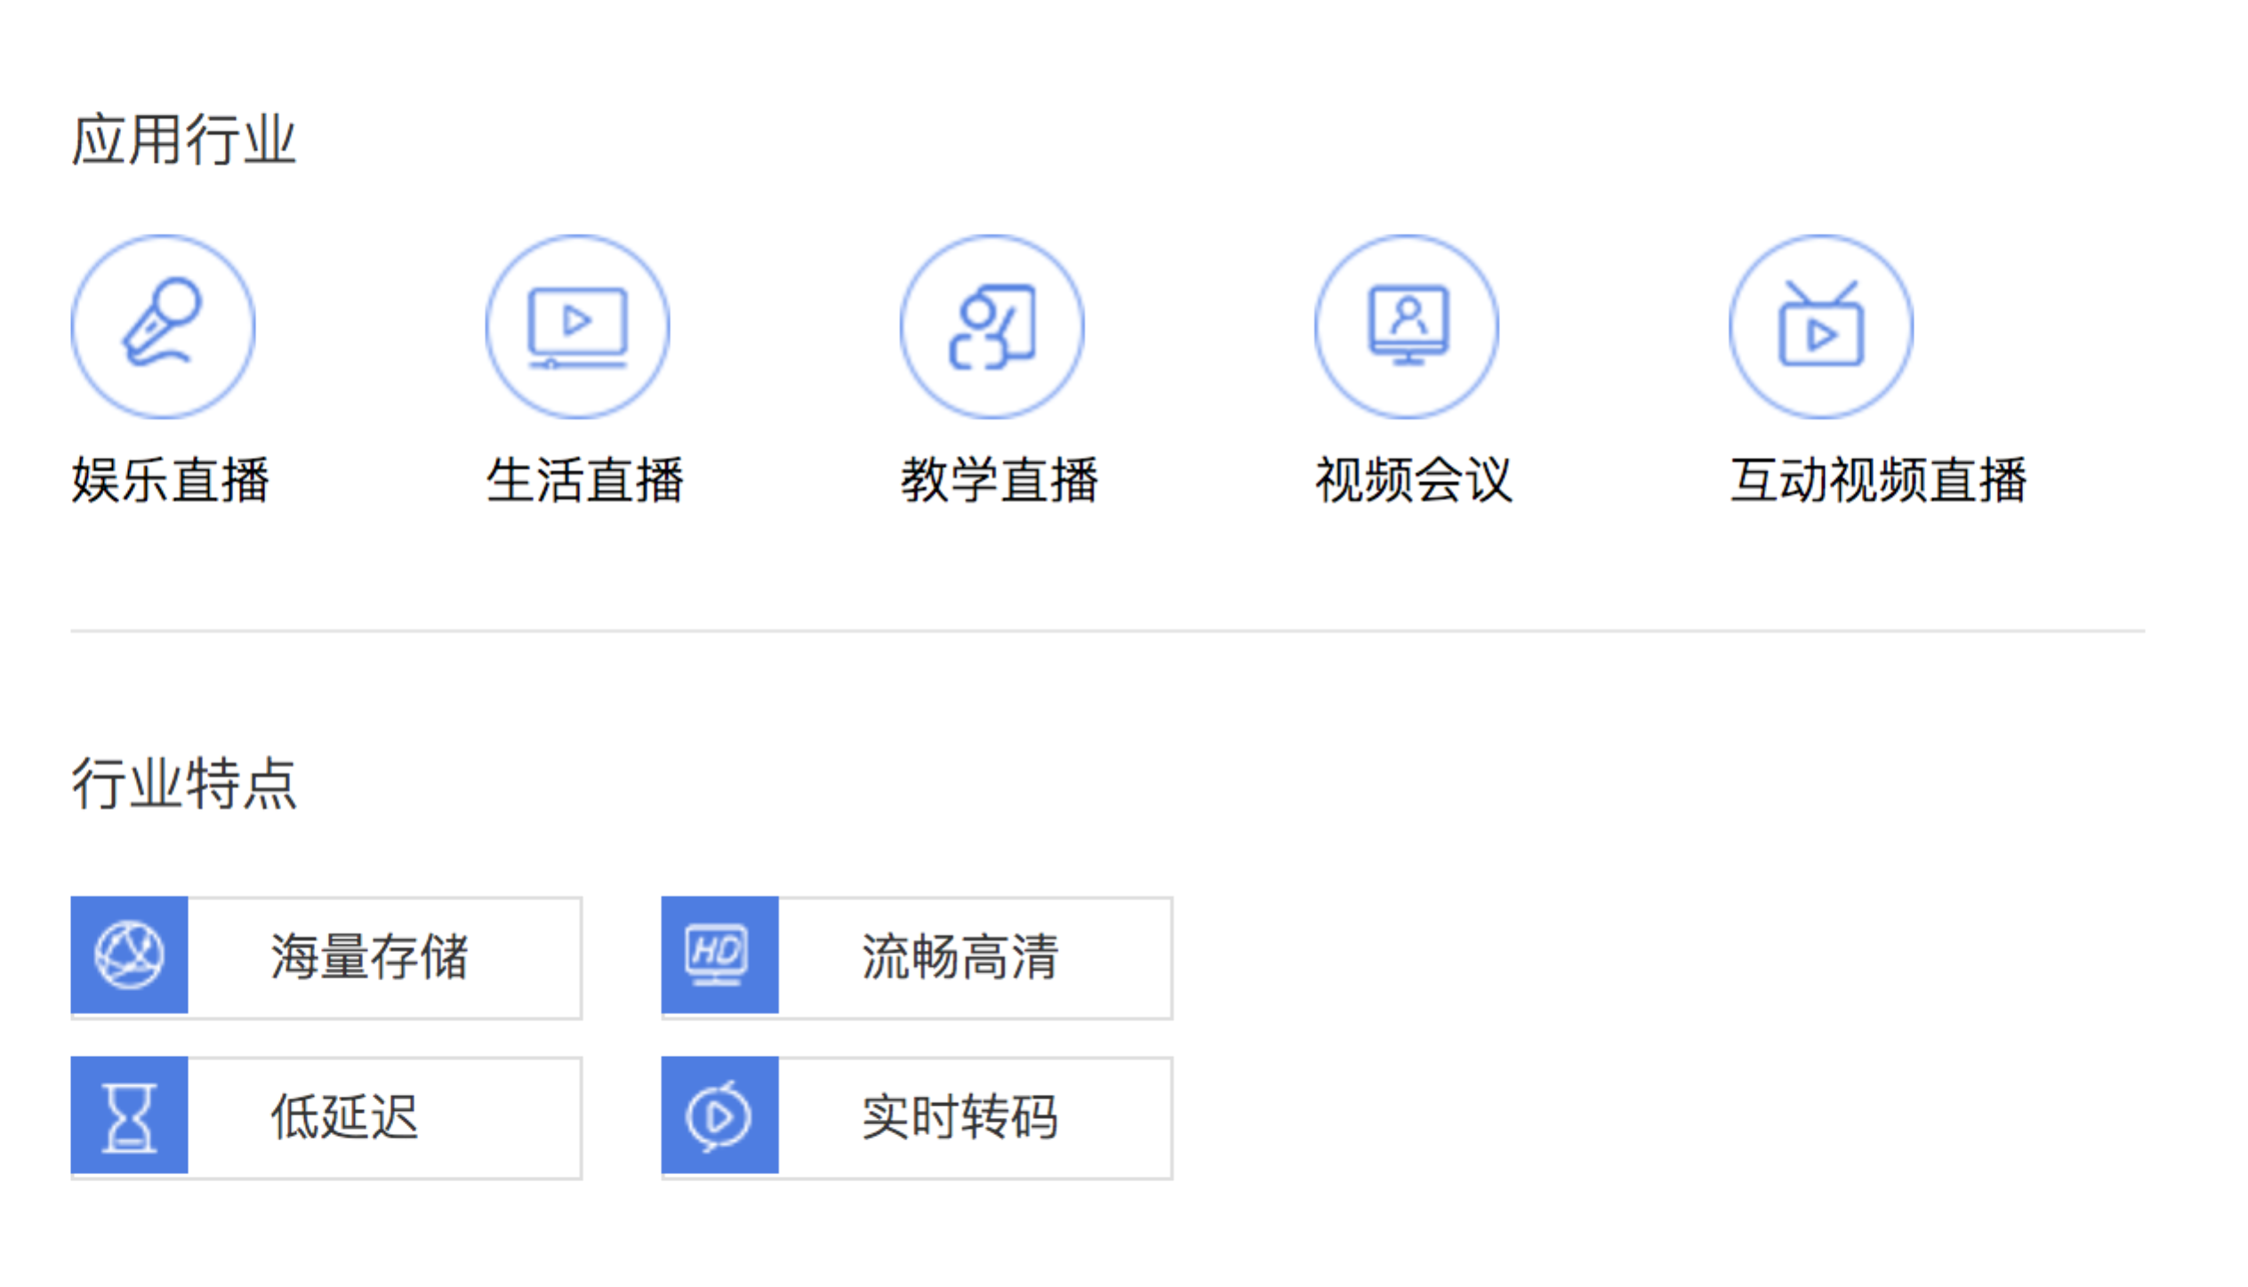
Task: Click the teacher whiteboard icon for 教学直播
Action: pos(992,326)
